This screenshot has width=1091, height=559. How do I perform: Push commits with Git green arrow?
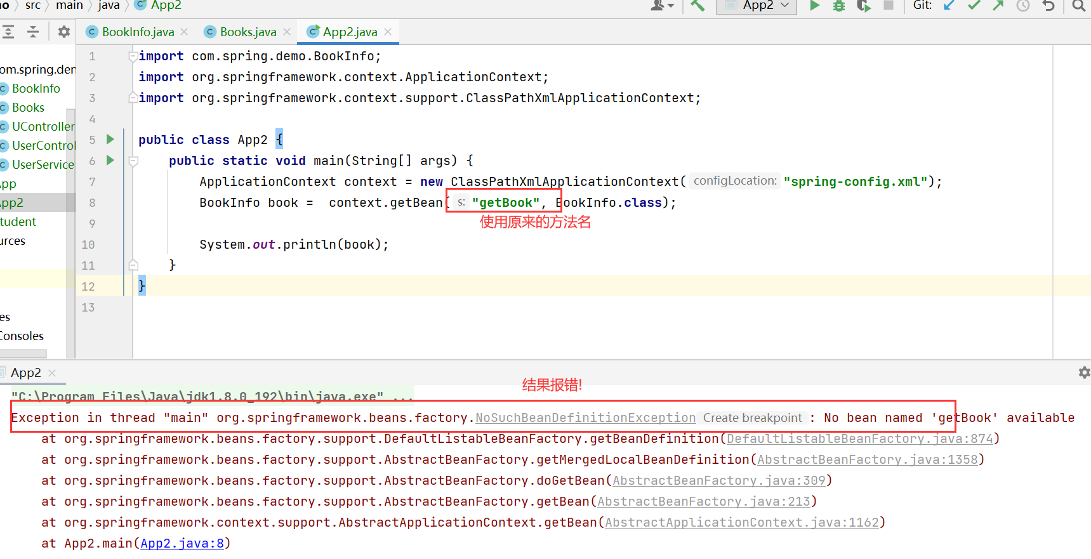point(998,6)
